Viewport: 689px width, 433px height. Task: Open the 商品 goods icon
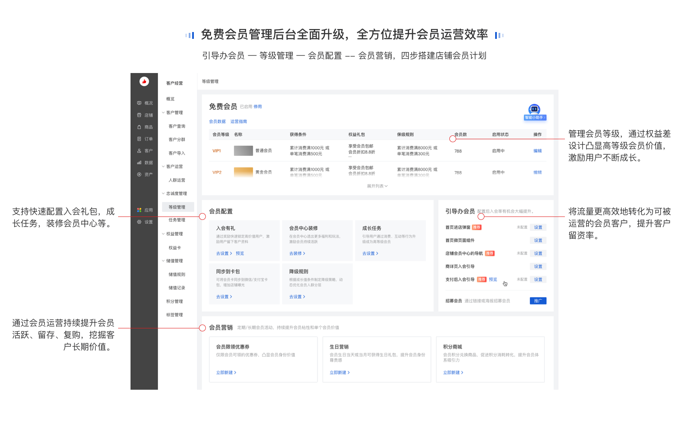(x=139, y=127)
